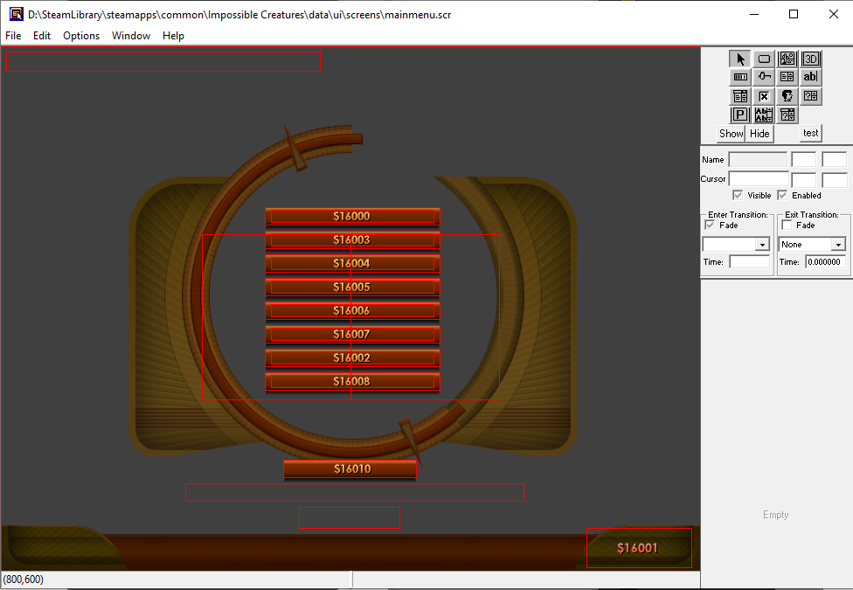Open the File menu
Image resolution: width=853 pixels, height=590 pixels.
(x=13, y=35)
